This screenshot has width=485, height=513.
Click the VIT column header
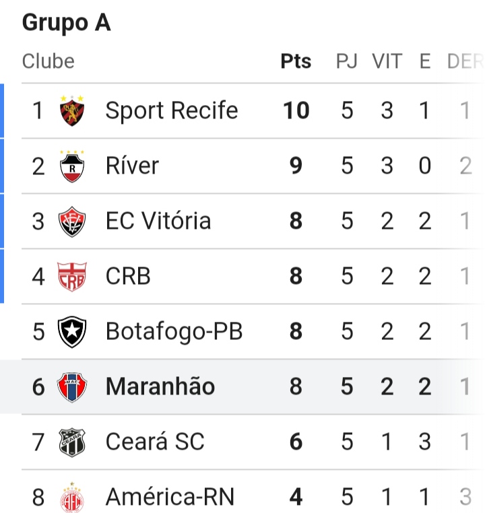[387, 61]
